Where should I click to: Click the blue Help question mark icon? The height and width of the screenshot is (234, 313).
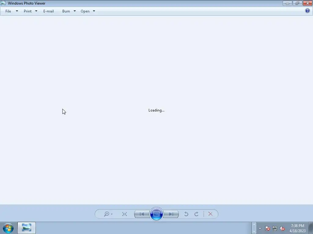point(307,11)
